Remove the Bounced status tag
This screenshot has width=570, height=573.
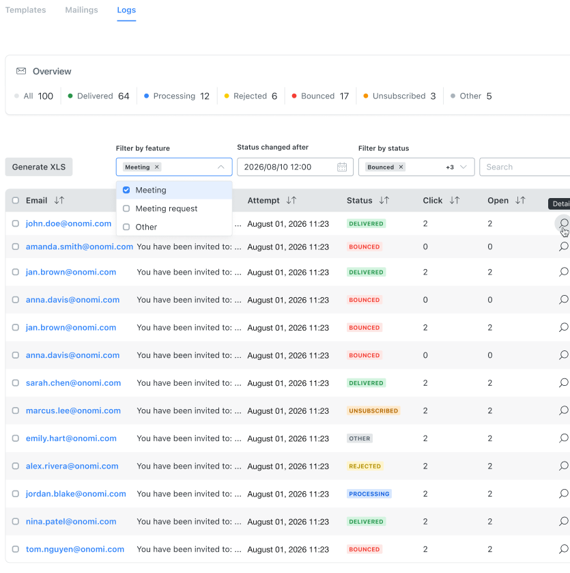(401, 167)
